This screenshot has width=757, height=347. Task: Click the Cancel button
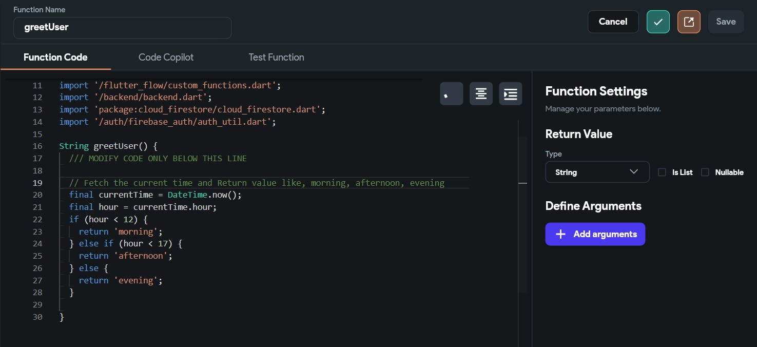(613, 22)
